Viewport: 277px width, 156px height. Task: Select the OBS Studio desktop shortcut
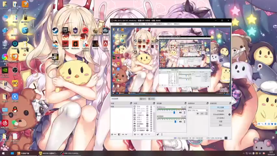(x=15, y=71)
